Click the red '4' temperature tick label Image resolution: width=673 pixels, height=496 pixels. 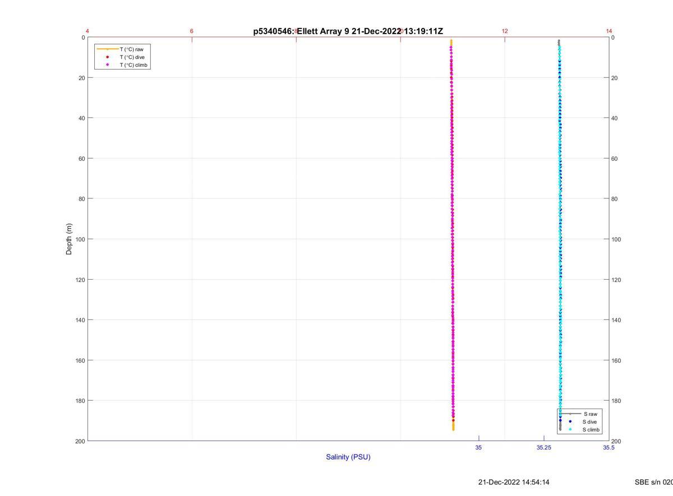(87, 31)
